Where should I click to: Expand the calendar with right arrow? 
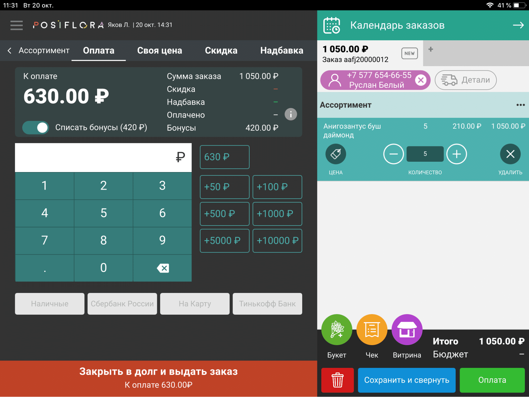pyautogui.click(x=518, y=25)
